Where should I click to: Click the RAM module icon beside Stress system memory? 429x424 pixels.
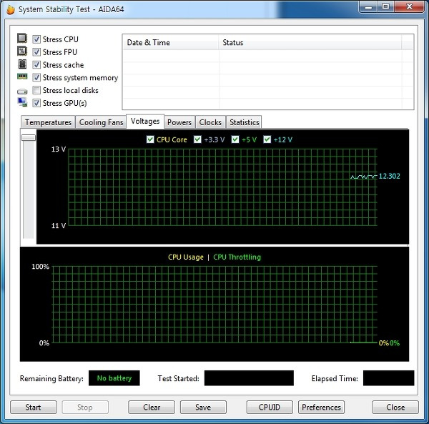pos(22,77)
